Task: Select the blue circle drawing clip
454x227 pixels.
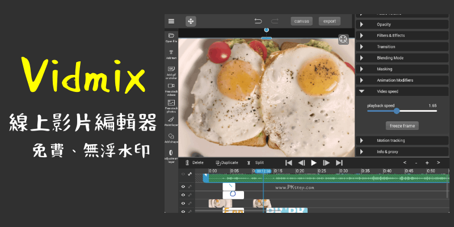Action: tap(233, 195)
